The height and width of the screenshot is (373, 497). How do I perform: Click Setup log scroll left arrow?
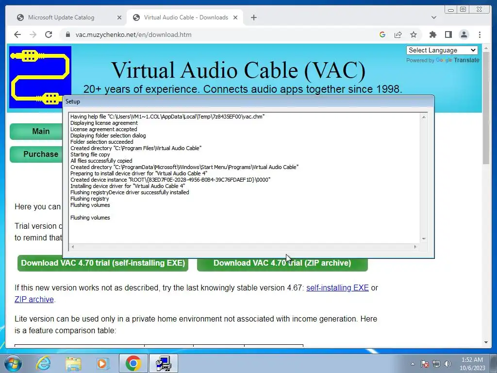[73, 247]
